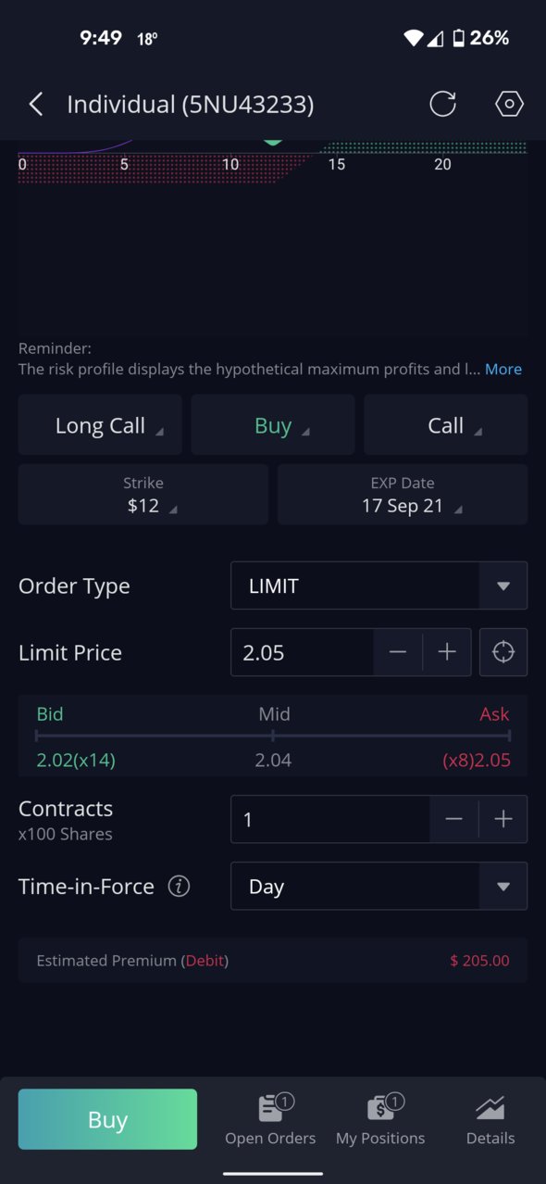The height and width of the screenshot is (1184, 546).
Task: View the Details chart tab
Action: click(x=490, y=1120)
